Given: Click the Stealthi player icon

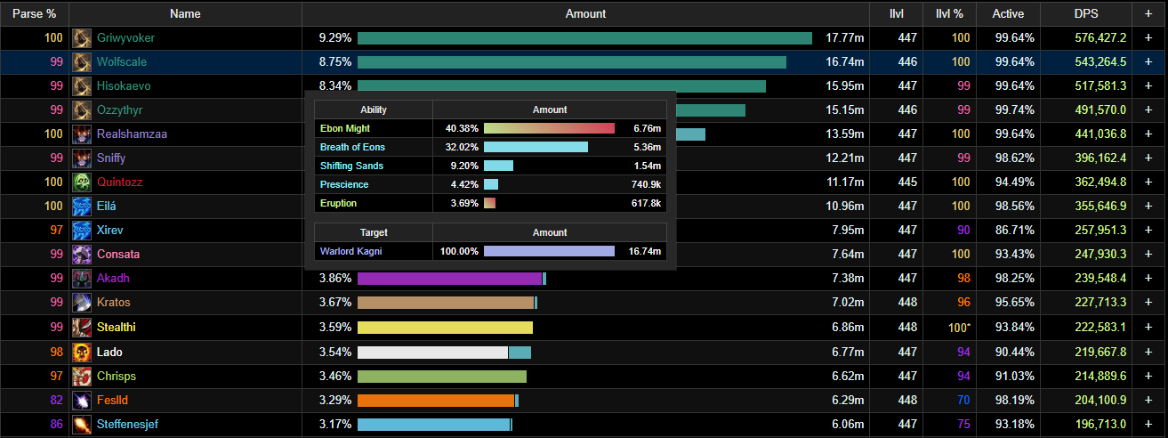Looking at the screenshot, I should [83, 327].
